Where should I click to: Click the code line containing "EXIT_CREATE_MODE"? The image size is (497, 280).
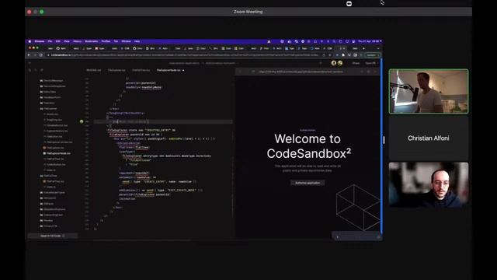pos(161,190)
